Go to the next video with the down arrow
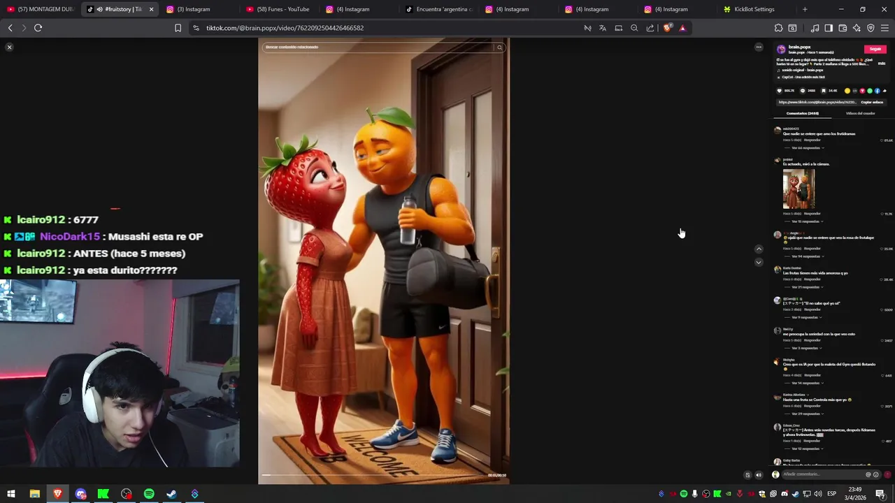 [x=759, y=263]
